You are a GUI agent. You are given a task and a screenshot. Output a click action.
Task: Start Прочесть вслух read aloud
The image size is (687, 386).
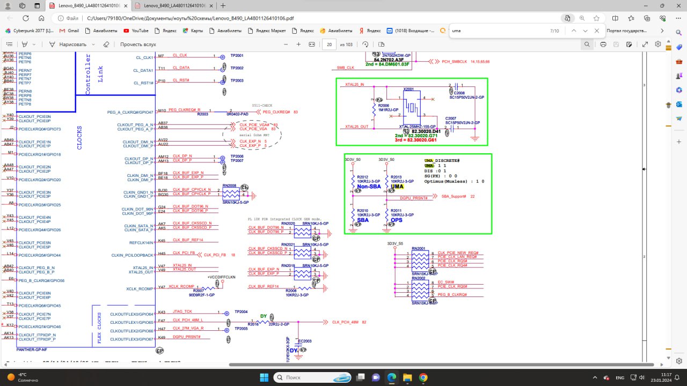point(138,44)
